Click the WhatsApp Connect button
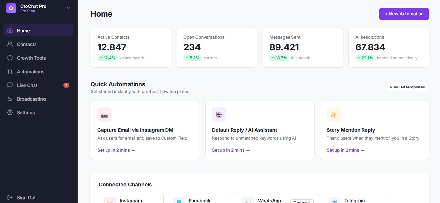 coord(302,201)
